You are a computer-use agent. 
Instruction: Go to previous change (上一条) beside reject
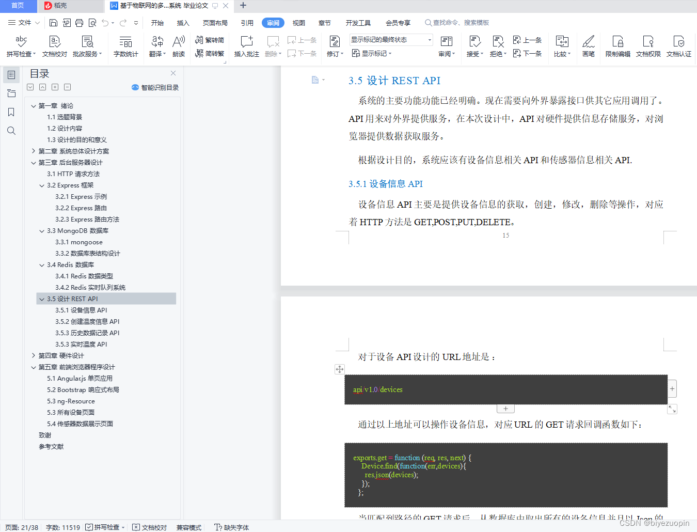(x=527, y=40)
